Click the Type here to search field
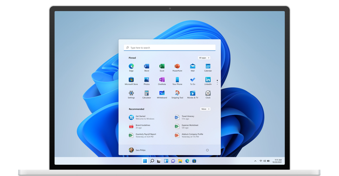 coord(169,47)
